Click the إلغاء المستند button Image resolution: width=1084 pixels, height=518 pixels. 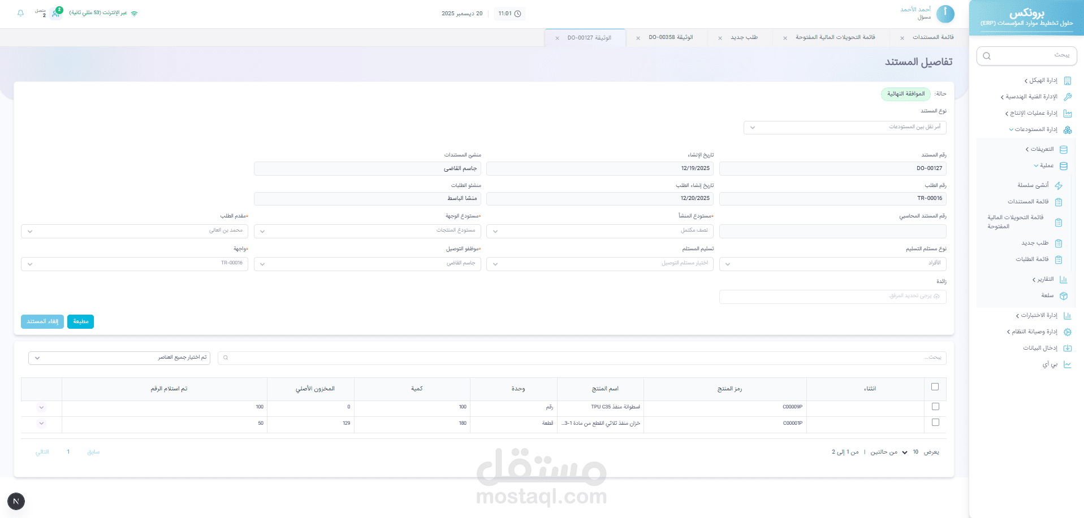(x=42, y=321)
